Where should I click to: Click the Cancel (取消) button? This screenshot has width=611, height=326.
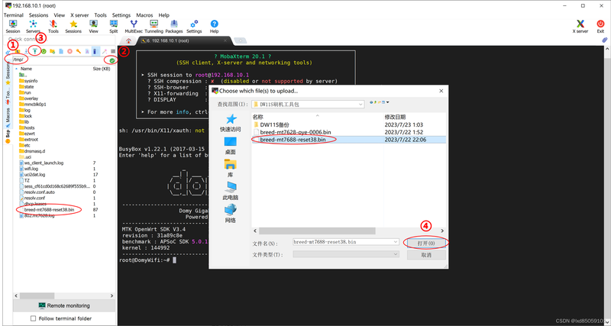pyautogui.click(x=426, y=255)
